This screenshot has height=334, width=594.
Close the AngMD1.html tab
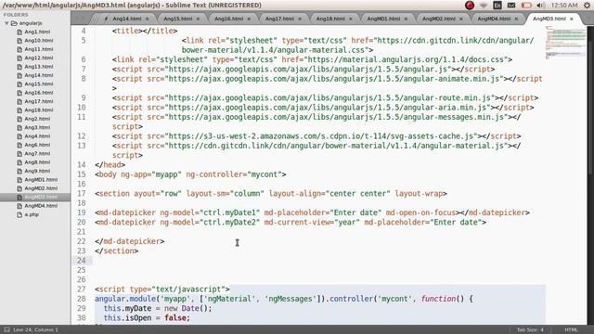406,19
